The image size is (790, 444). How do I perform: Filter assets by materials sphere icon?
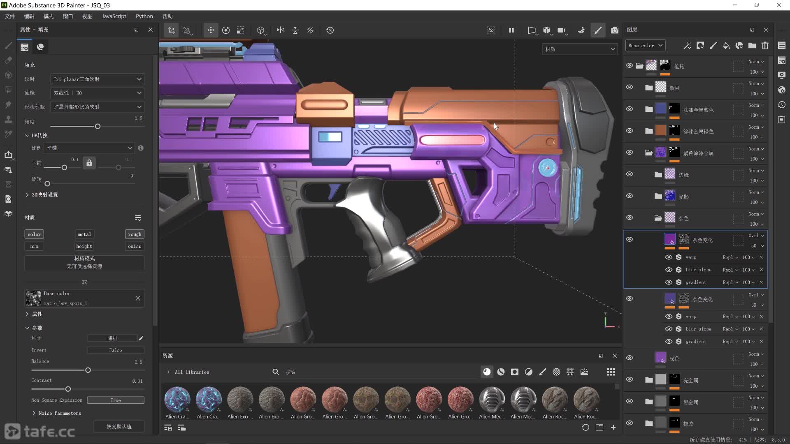click(487, 372)
